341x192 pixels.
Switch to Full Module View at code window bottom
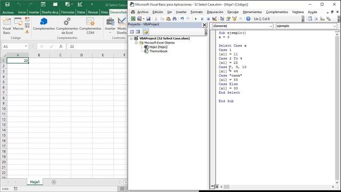coord(216,187)
